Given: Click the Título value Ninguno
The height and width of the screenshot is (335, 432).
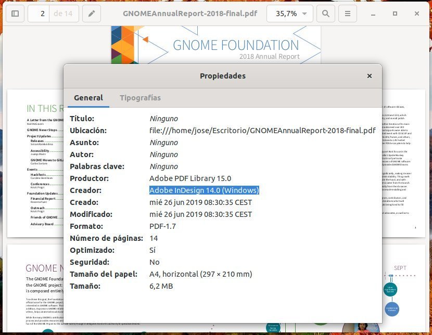Looking at the screenshot, I should coord(163,119).
